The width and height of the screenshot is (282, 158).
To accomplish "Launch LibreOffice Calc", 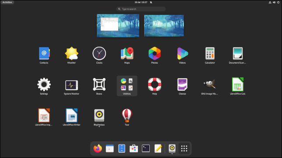I will [x=238, y=86].
